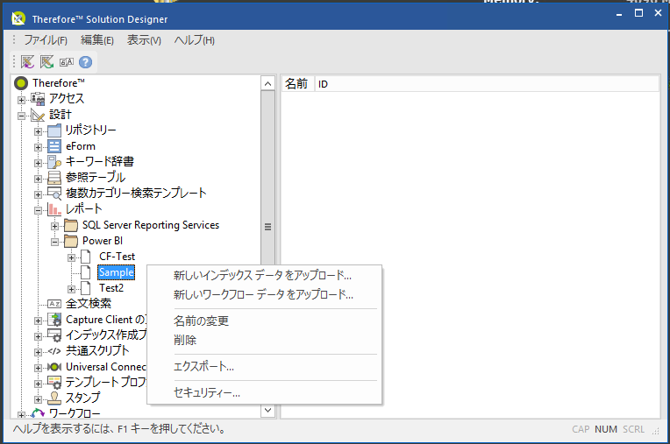The image size is (670, 444).
Task: Click the Universal Connector icon
Action: (x=54, y=367)
